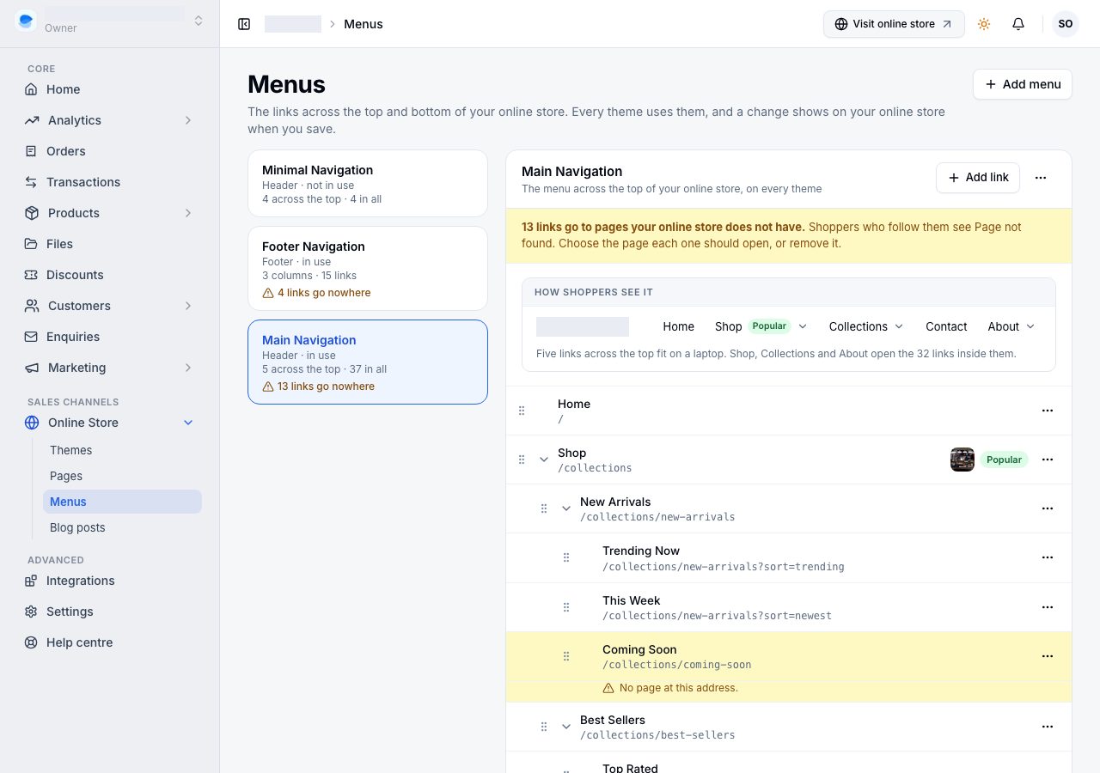Collapse the New Arrivals submenu

coord(566,508)
